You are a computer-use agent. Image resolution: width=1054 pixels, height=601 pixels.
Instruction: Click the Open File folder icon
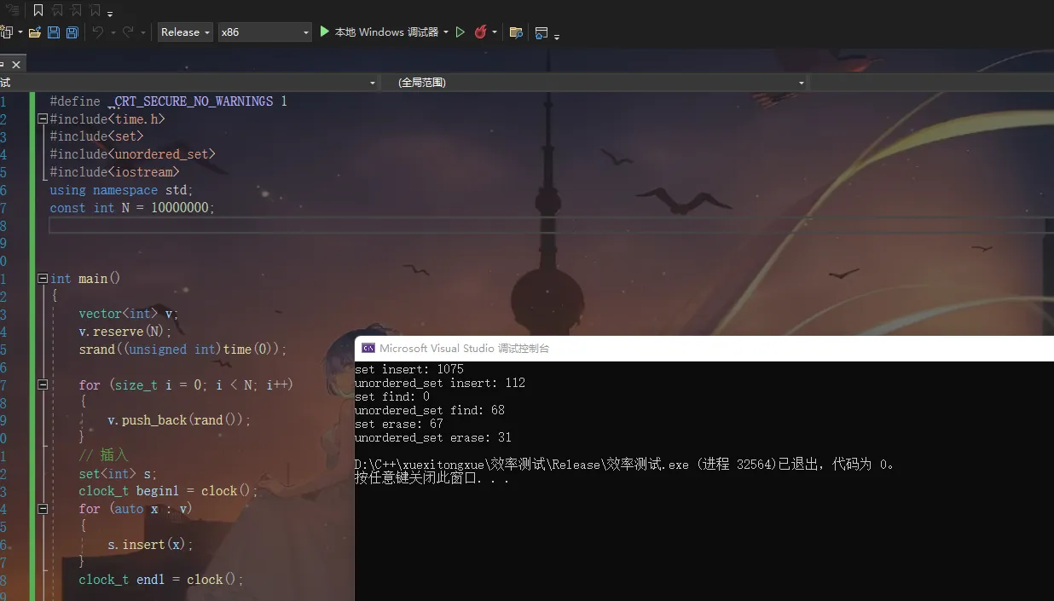(35, 32)
